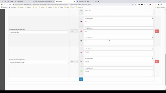Go back using browser back arrow

[x=2, y=4]
